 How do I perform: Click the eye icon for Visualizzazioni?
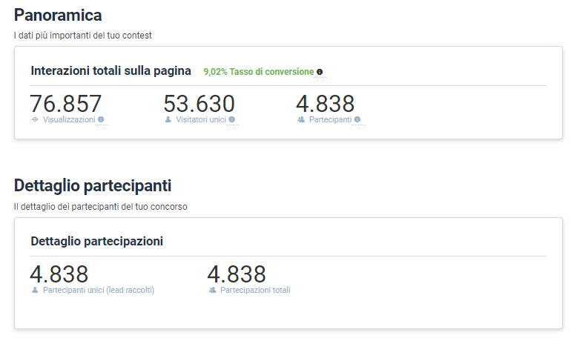[35, 119]
